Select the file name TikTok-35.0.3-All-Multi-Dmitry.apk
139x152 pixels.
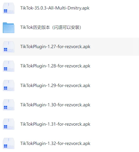click(x=55, y=8)
